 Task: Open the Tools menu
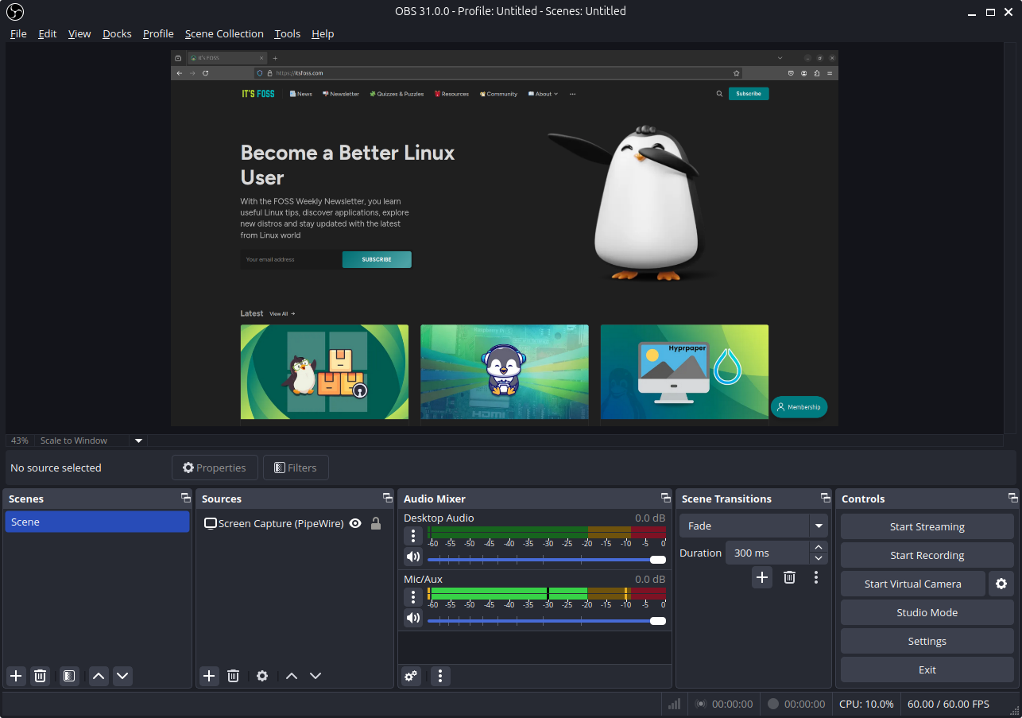[x=287, y=33]
